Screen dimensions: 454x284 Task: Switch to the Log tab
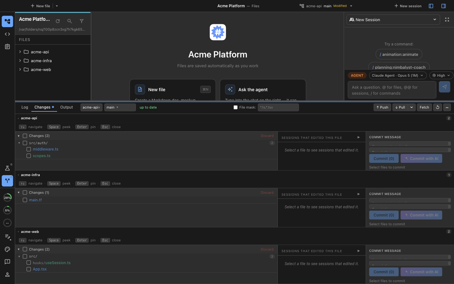[25, 107]
